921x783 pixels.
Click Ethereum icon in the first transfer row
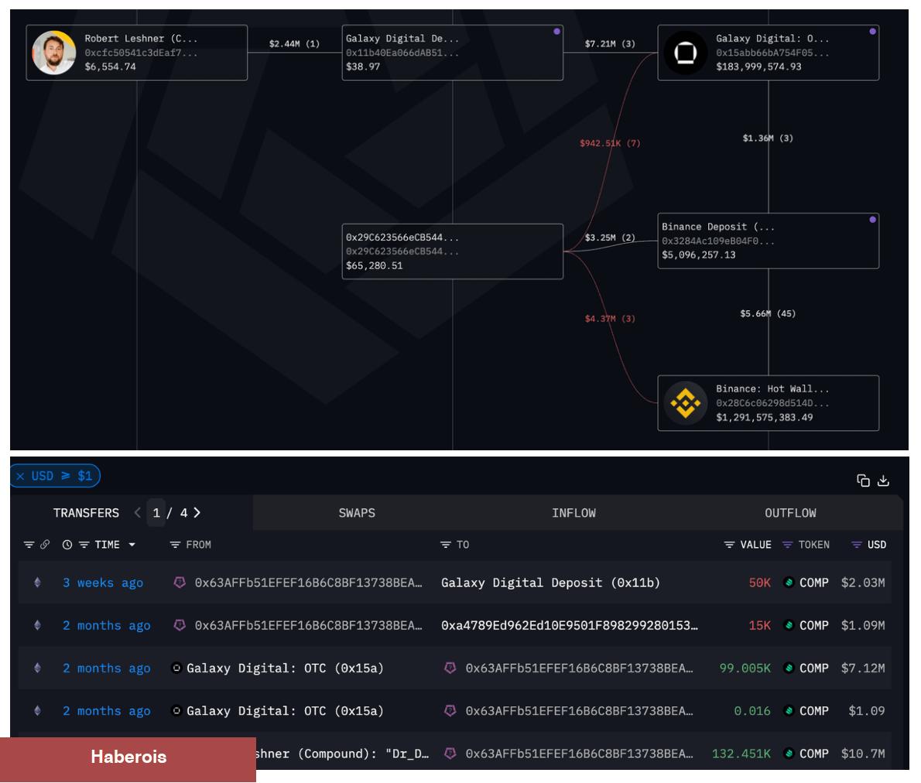pos(37,583)
